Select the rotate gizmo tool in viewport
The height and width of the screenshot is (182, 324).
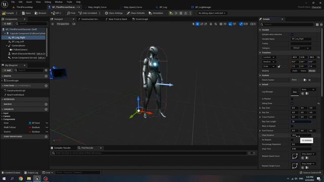(x=201, y=24)
